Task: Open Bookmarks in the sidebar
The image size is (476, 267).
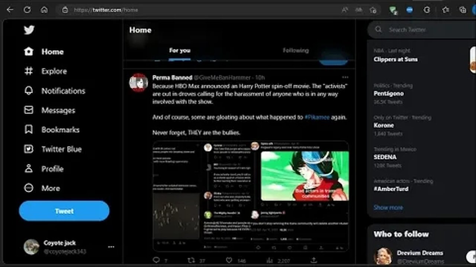Action: 52,130
